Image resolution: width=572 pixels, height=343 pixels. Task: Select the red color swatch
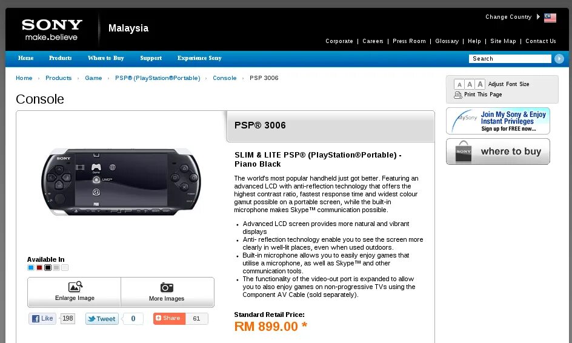coord(39,268)
